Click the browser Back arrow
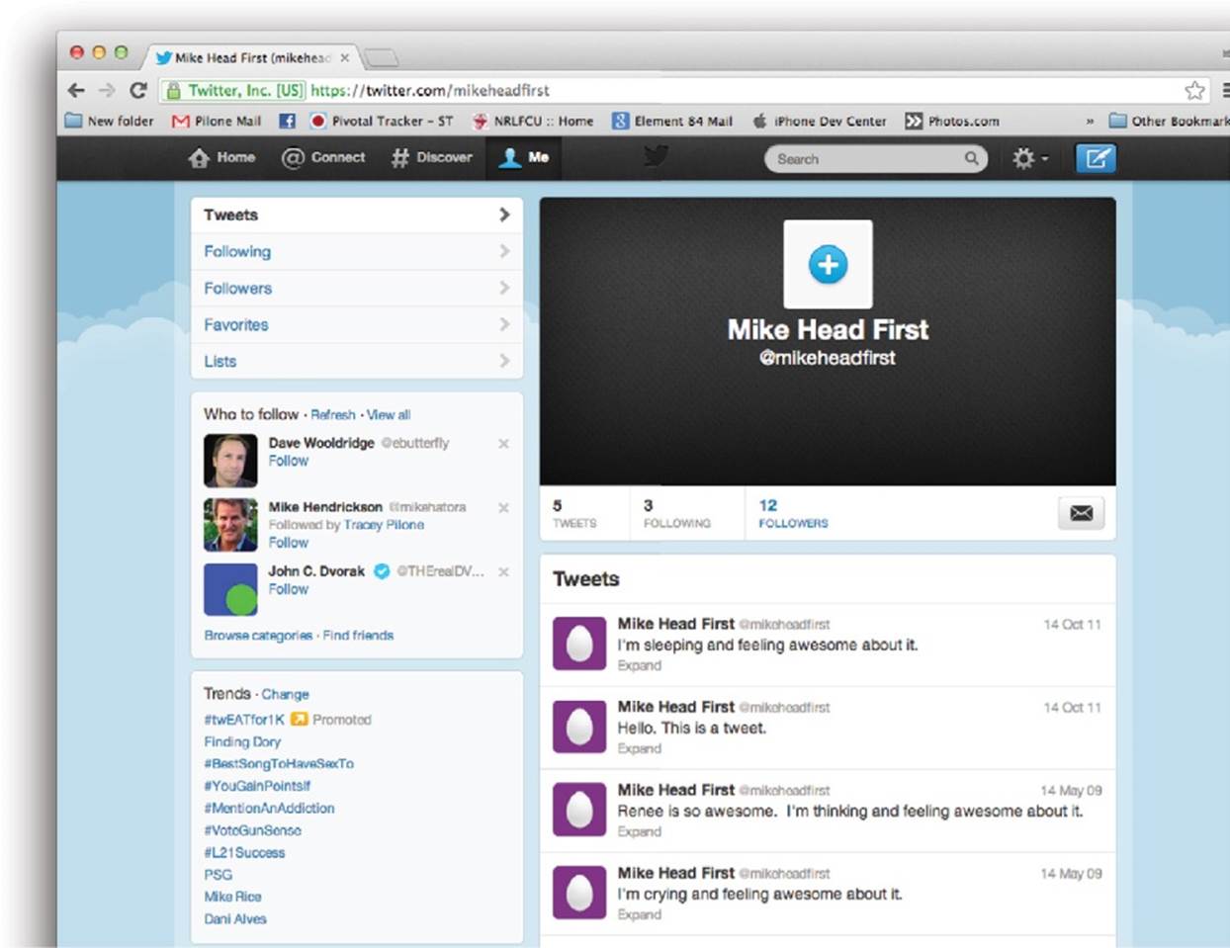The image size is (1230, 948). (76, 90)
